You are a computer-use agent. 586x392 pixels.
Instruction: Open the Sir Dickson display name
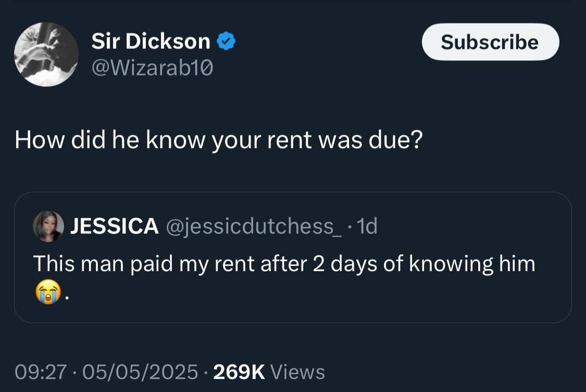coord(151,41)
